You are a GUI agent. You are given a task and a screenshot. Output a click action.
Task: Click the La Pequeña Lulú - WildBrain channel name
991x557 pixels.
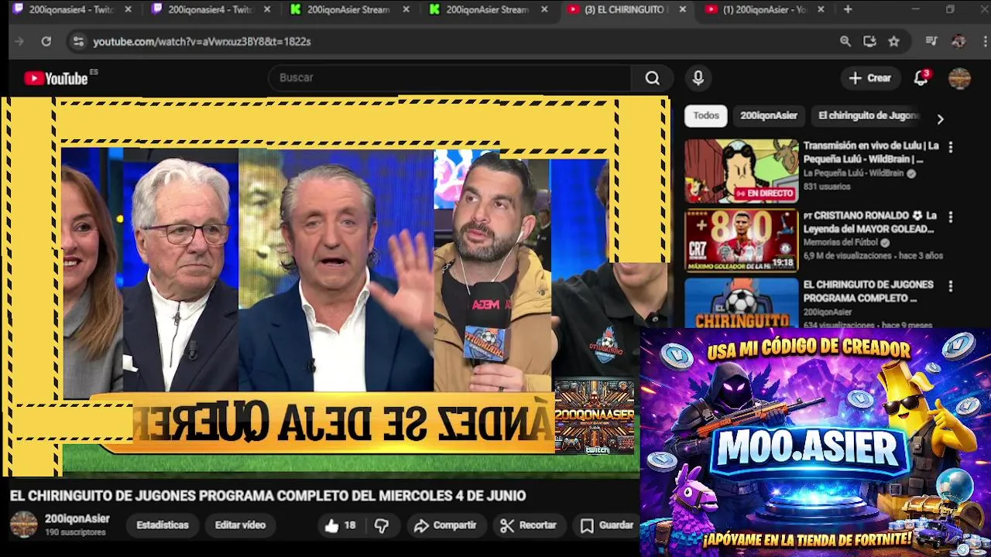point(853,174)
